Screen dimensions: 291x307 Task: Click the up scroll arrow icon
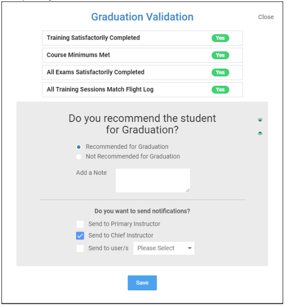260,133
